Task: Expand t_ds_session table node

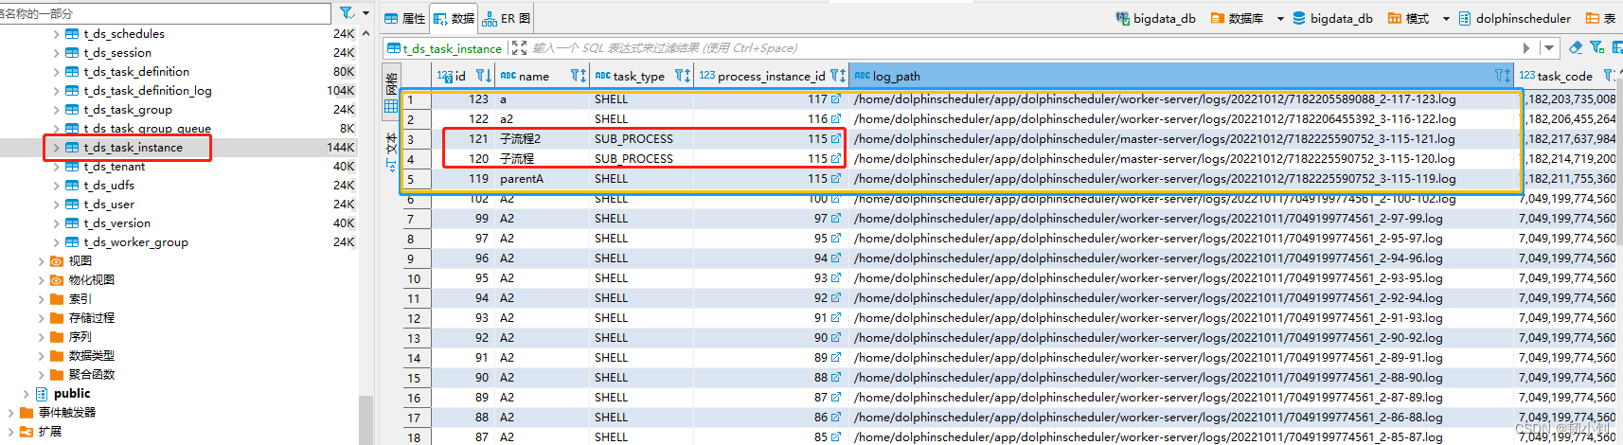Action: [57, 53]
